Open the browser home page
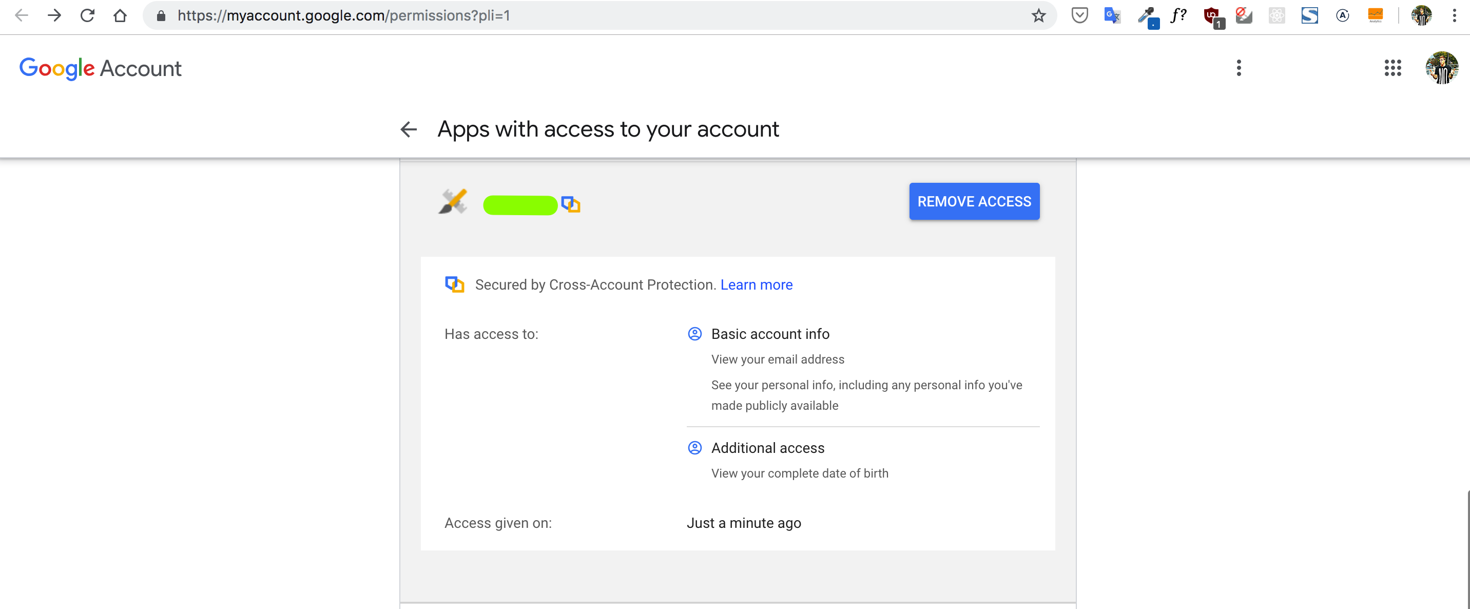Screen dimensions: 1470x609 (120, 15)
